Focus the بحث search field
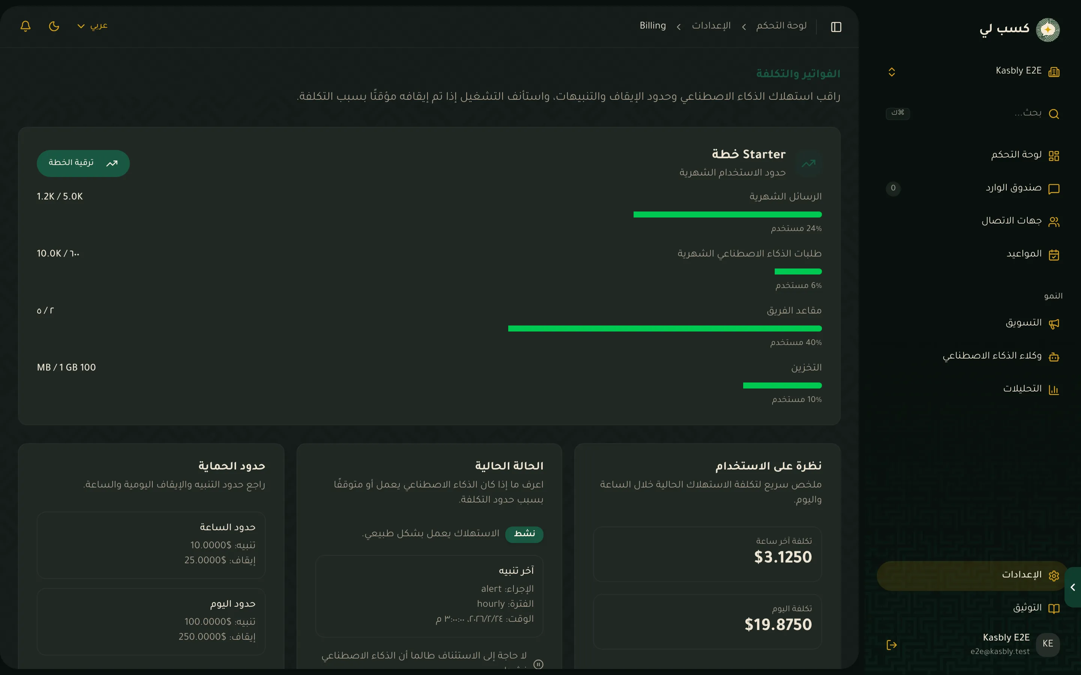 point(974,113)
